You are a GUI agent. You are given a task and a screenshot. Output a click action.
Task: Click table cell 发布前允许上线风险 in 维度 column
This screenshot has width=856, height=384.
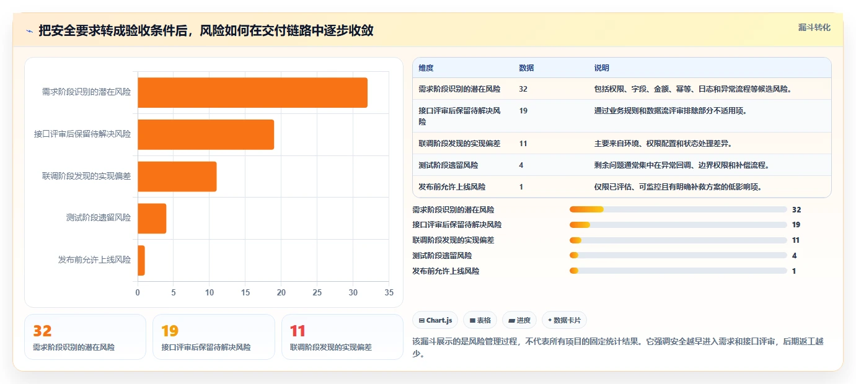pyautogui.click(x=452, y=186)
